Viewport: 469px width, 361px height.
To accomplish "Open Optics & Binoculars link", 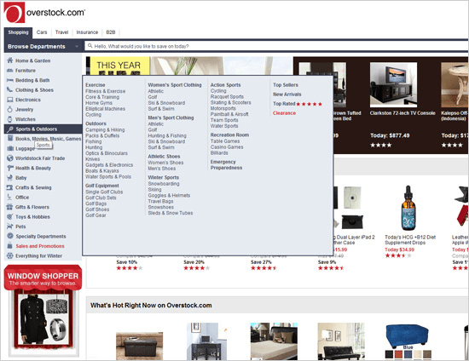I will click(x=107, y=153).
